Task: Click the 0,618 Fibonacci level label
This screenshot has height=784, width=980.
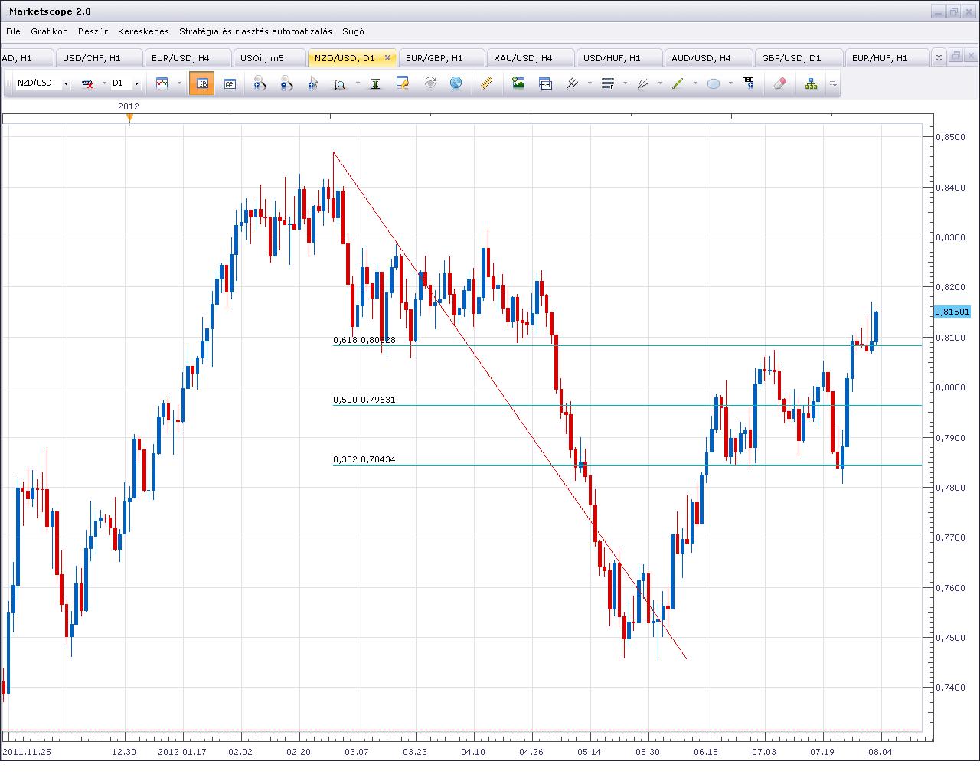Action: tap(364, 340)
